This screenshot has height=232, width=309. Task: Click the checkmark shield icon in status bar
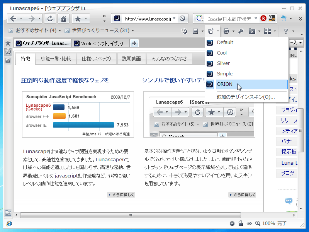point(232,223)
